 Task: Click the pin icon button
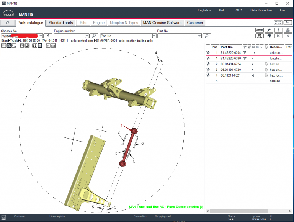[x=269, y=30]
